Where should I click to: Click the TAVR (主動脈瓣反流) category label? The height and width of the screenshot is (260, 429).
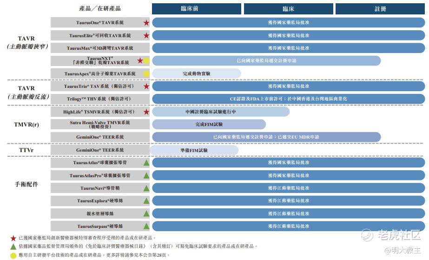coord(27,93)
